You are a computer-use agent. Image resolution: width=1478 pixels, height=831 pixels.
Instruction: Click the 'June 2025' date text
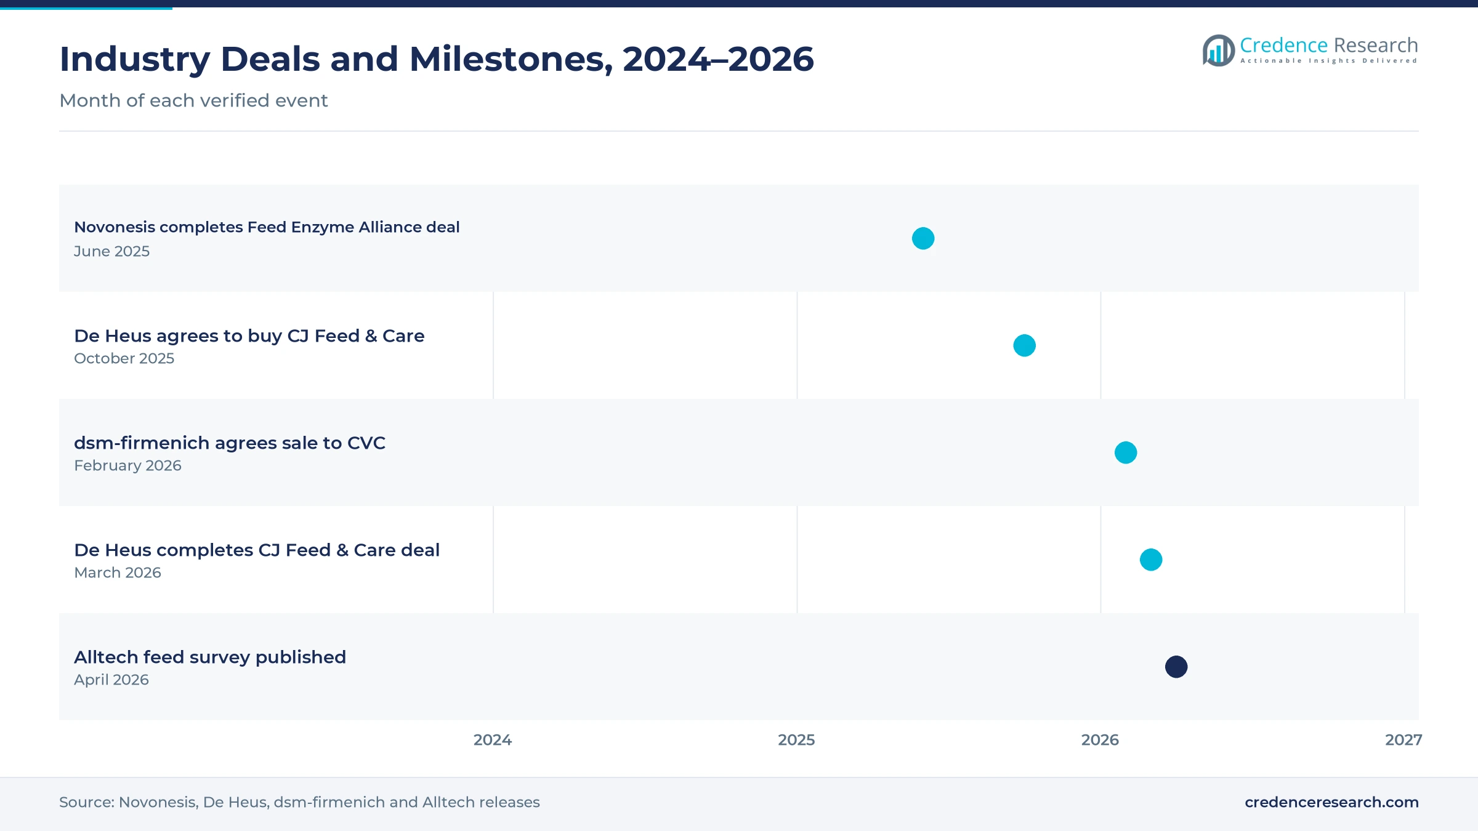tap(111, 251)
